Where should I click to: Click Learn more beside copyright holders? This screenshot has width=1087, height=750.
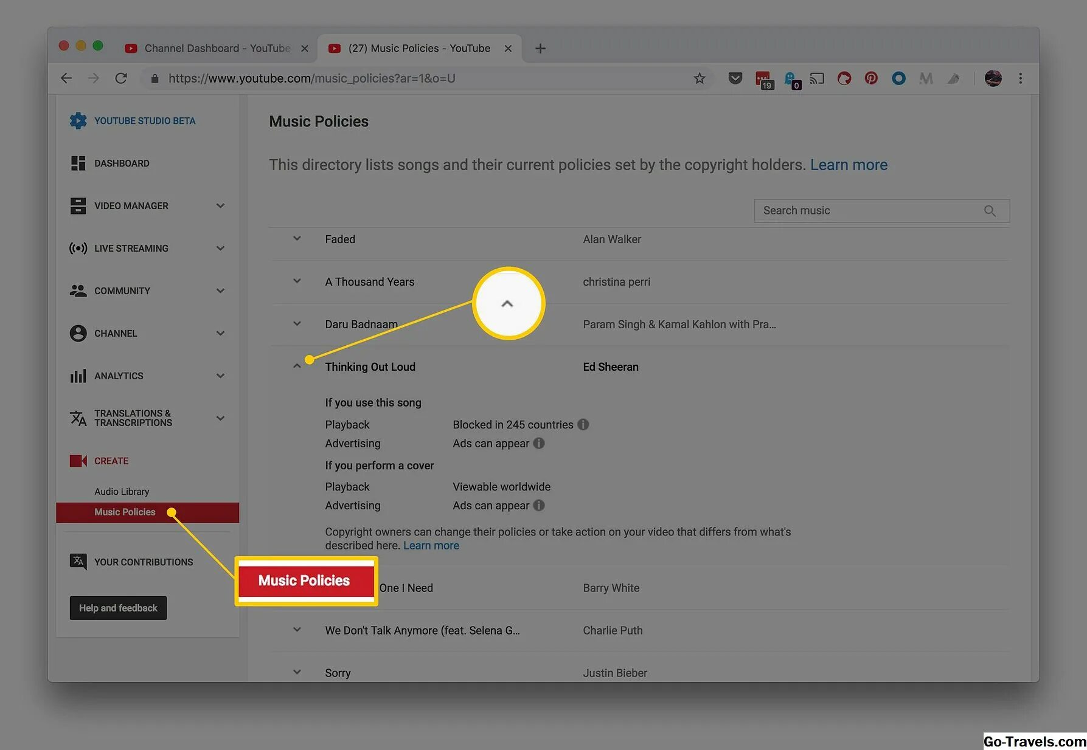849,165
